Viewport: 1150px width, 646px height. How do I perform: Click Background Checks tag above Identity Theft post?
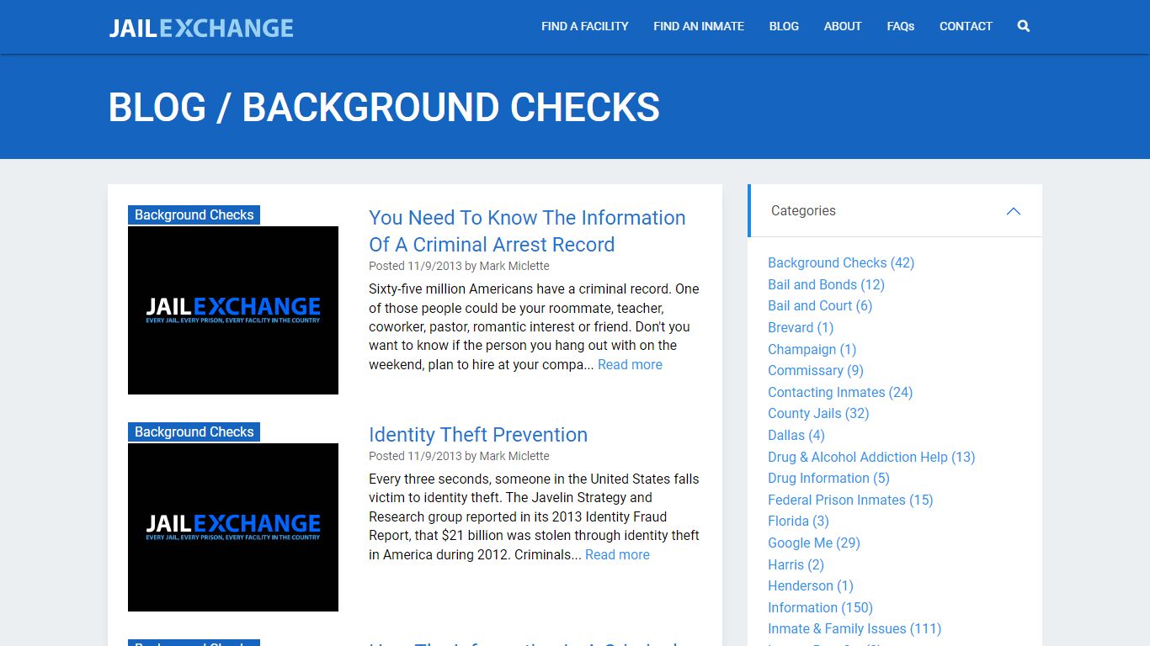pos(194,432)
